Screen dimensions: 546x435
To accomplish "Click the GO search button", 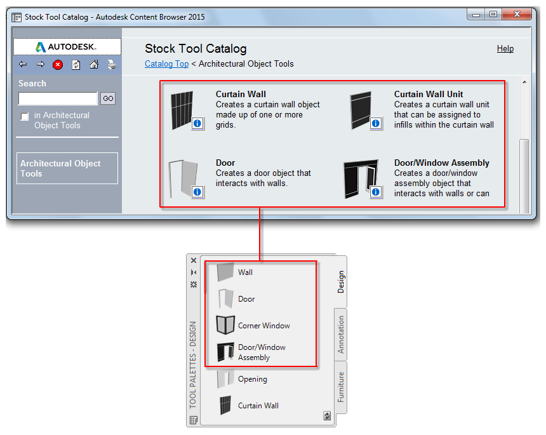I will coord(108,98).
